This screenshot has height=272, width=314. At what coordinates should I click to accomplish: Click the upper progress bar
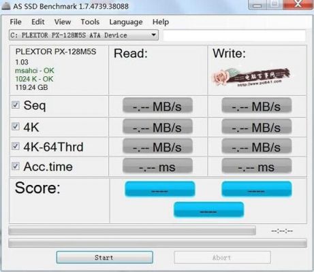click(x=132, y=231)
